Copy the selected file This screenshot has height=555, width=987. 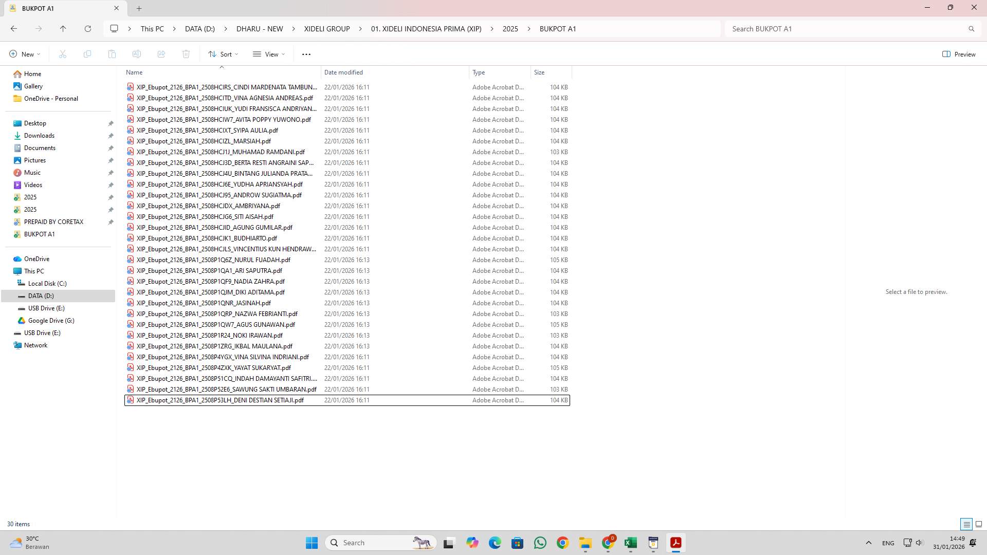[87, 54]
